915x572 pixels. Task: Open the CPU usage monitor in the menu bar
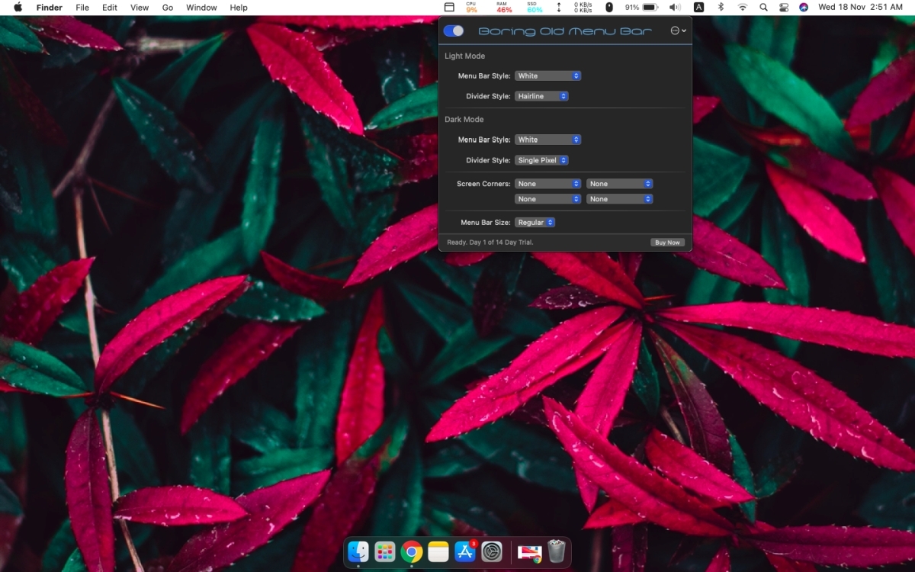click(470, 7)
